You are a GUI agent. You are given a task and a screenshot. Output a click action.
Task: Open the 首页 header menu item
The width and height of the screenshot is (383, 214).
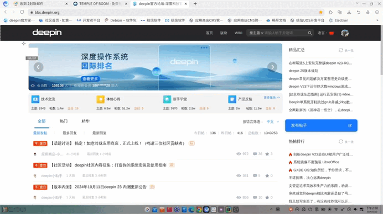[209, 33]
